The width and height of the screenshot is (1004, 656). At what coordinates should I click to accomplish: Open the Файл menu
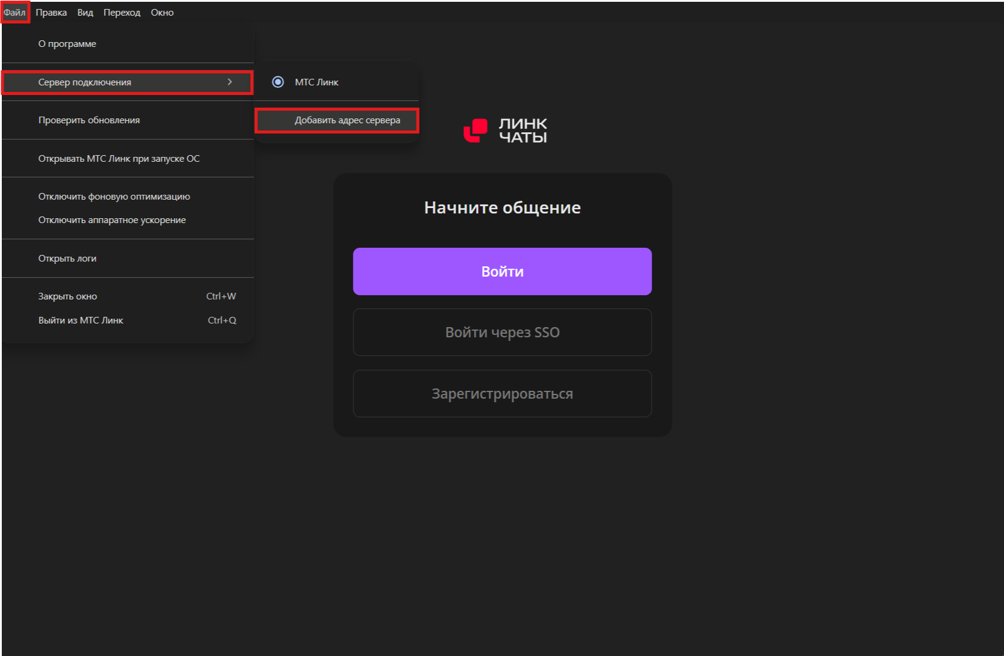(x=14, y=13)
